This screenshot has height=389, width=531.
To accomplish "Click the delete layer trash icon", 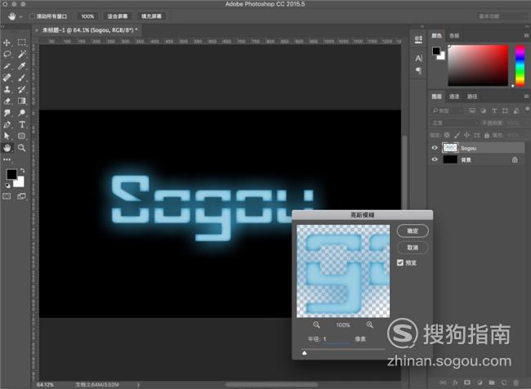I will pyautogui.click(x=516, y=382).
